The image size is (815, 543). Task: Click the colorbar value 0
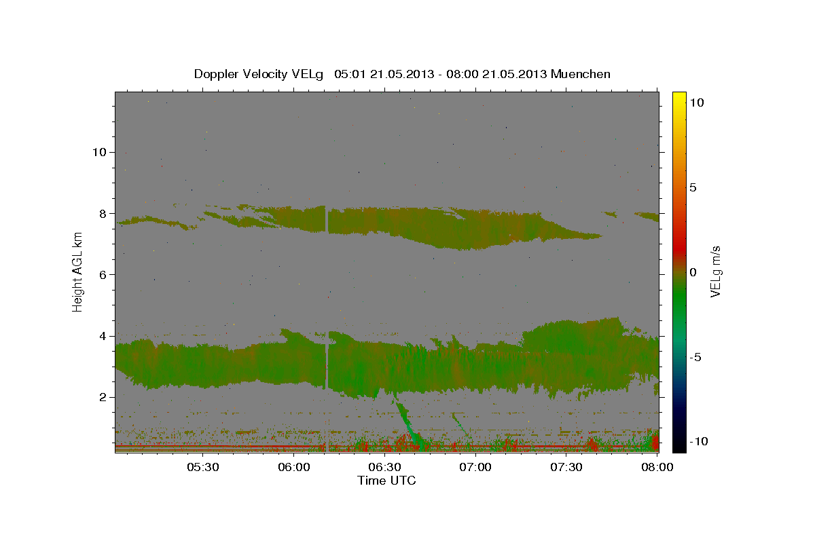click(x=693, y=272)
